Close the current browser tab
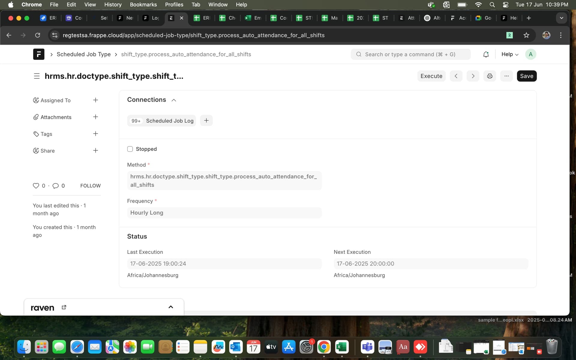576x360 pixels. click(181, 18)
